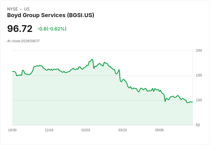The width and height of the screenshot is (210, 145).
Task: Click the At close:2026/06/17 timestamp
Action: click(x=23, y=41)
